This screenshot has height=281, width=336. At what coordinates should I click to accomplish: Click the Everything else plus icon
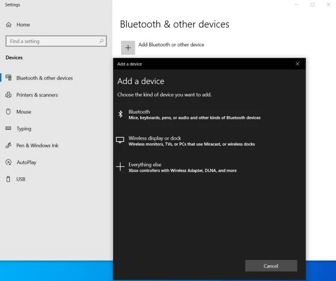(120, 166)
